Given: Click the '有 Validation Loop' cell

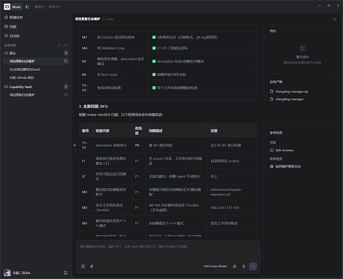Looking at the screenshot, I should tap(121, 48).
